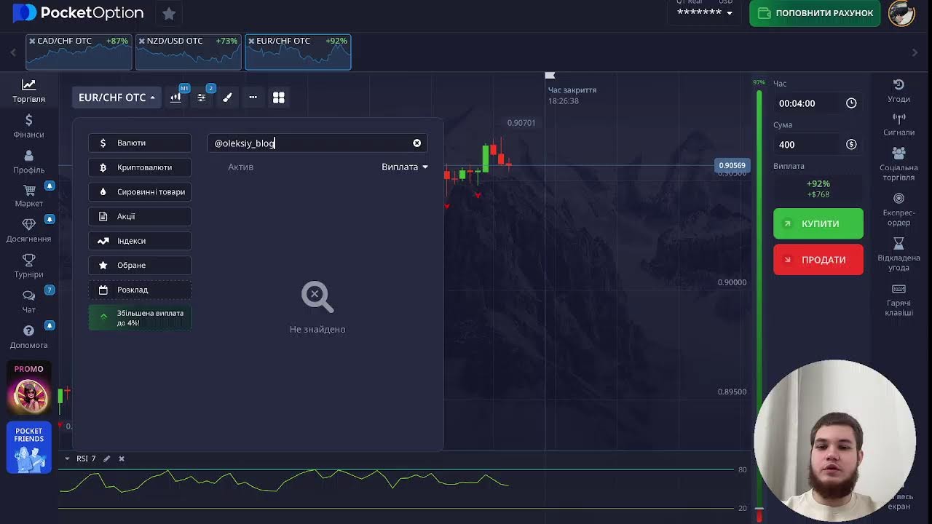Open the Маркет section
932x524 pixels.
tap(28, 196)
